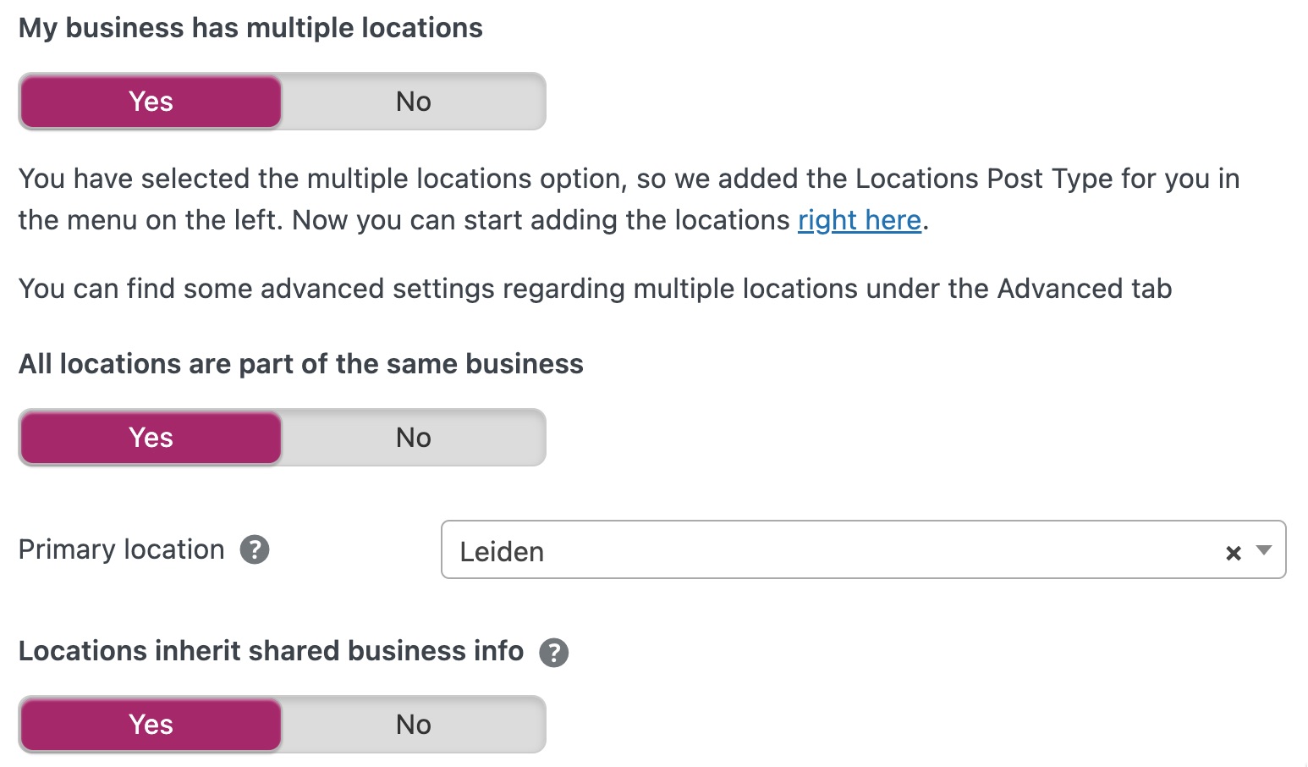Turn on Yes for inherit shared info
1308x767 pixels.
[x=151, y=725]
